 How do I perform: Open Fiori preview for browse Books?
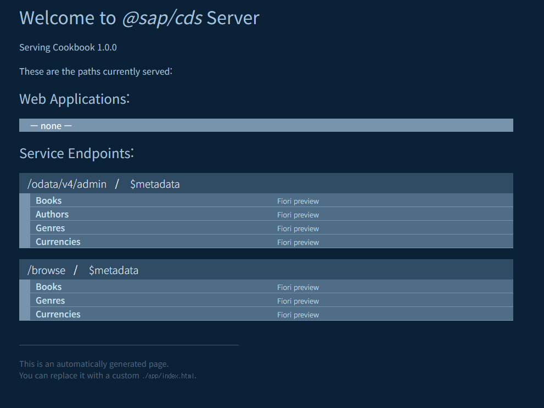pos(298,288)
